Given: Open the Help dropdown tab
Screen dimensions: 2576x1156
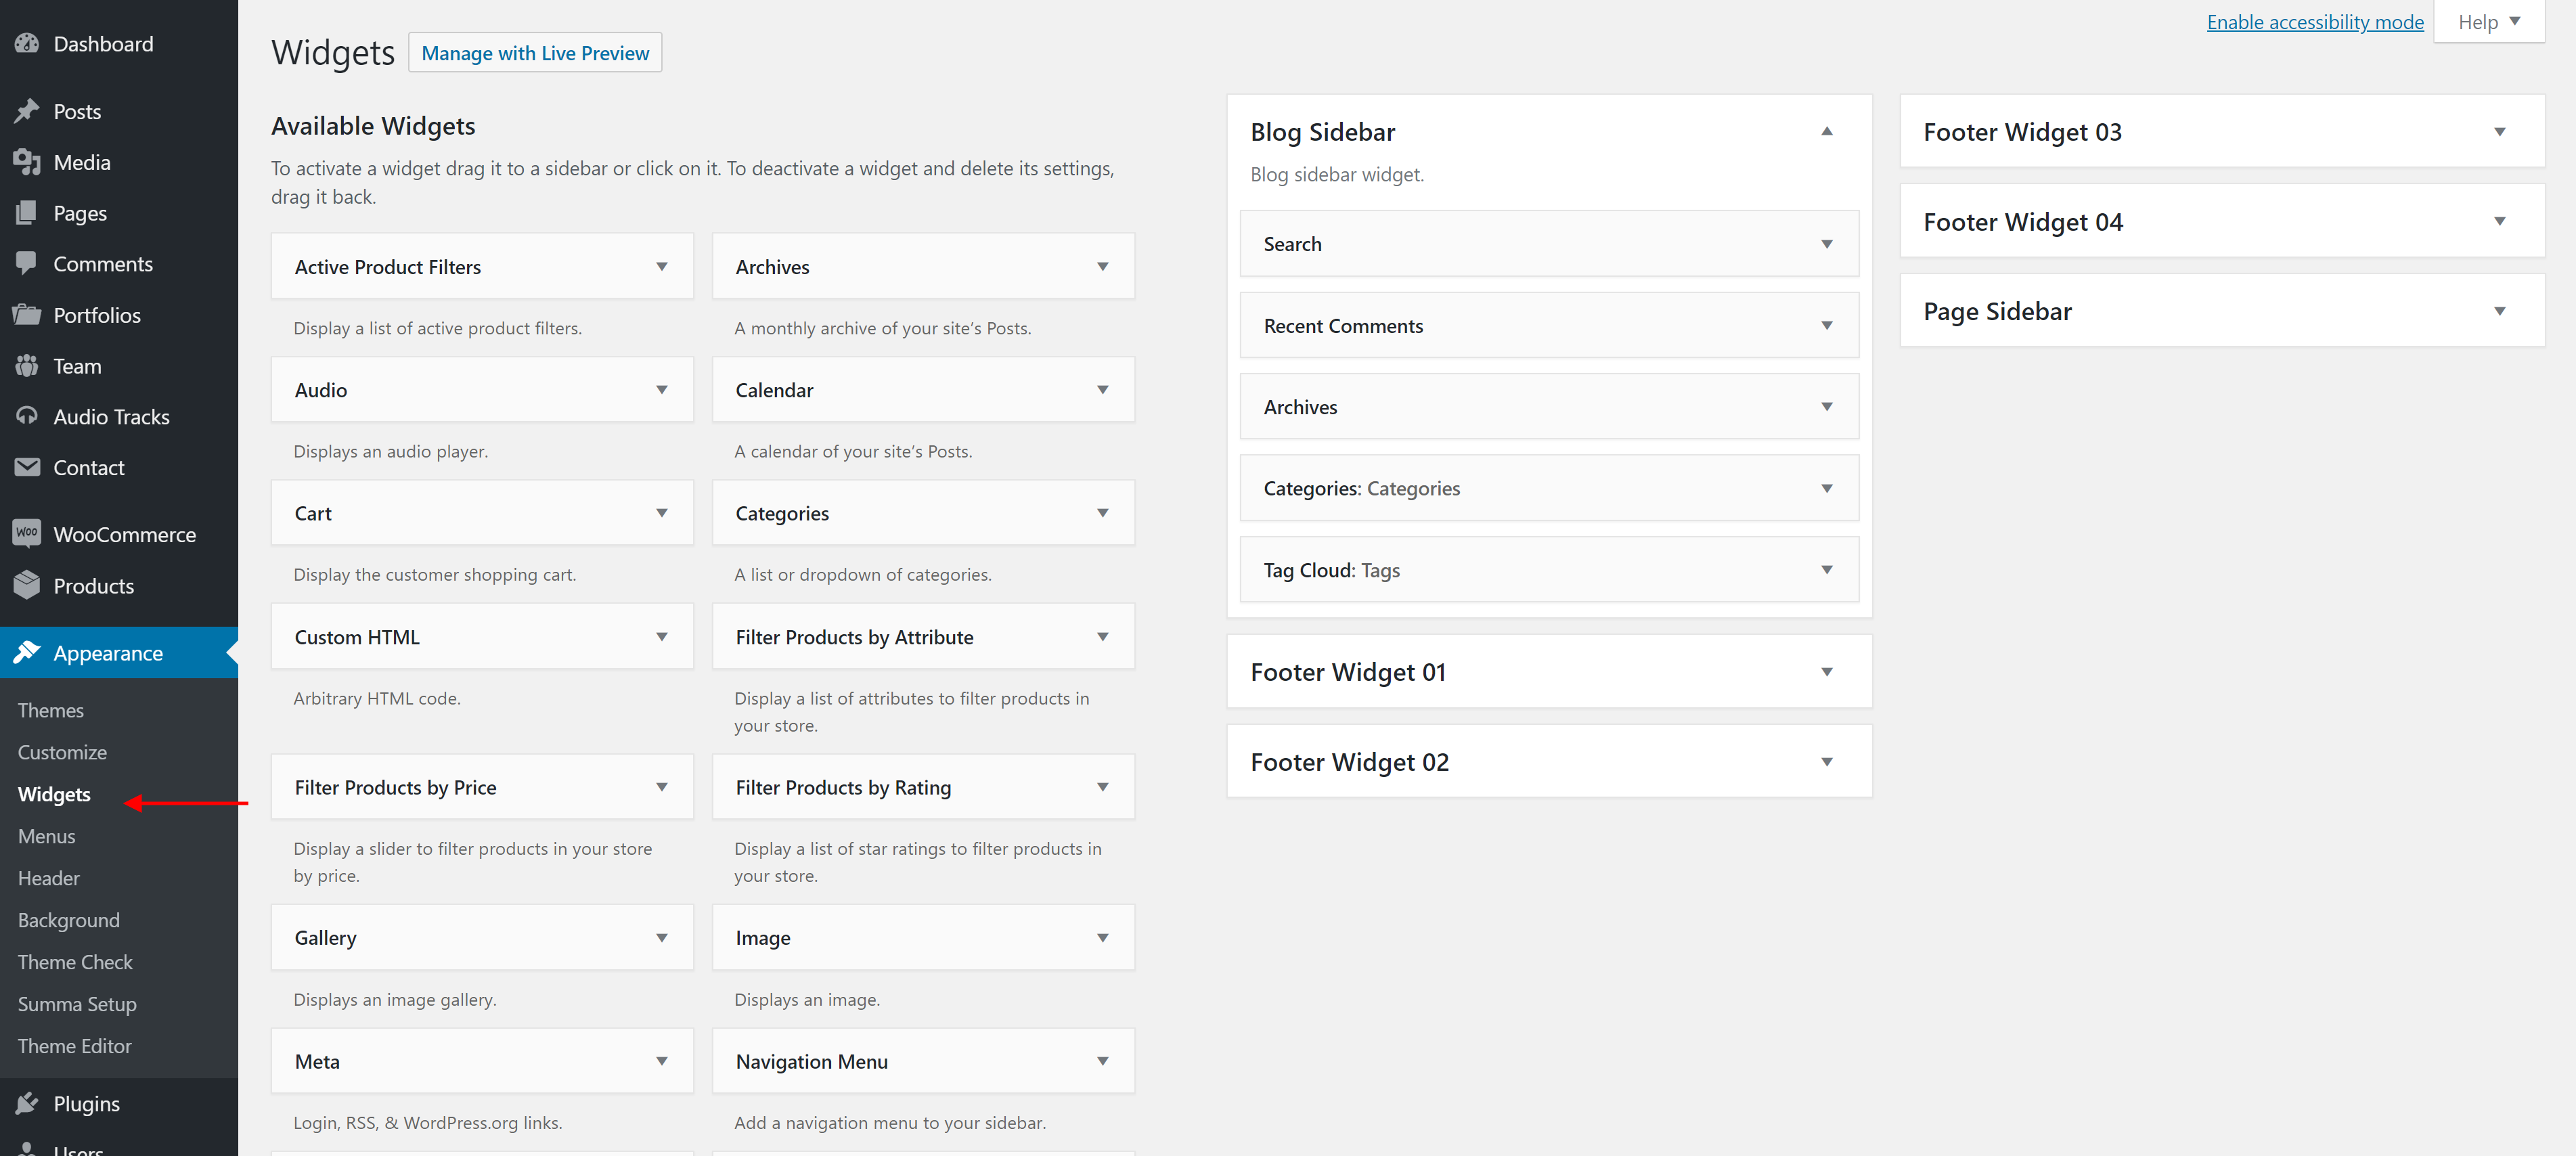Looking at the screenshot, I should pos(2487,22).
